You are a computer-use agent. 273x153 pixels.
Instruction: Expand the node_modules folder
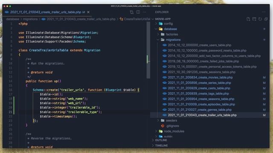click(x=156, y=131)
